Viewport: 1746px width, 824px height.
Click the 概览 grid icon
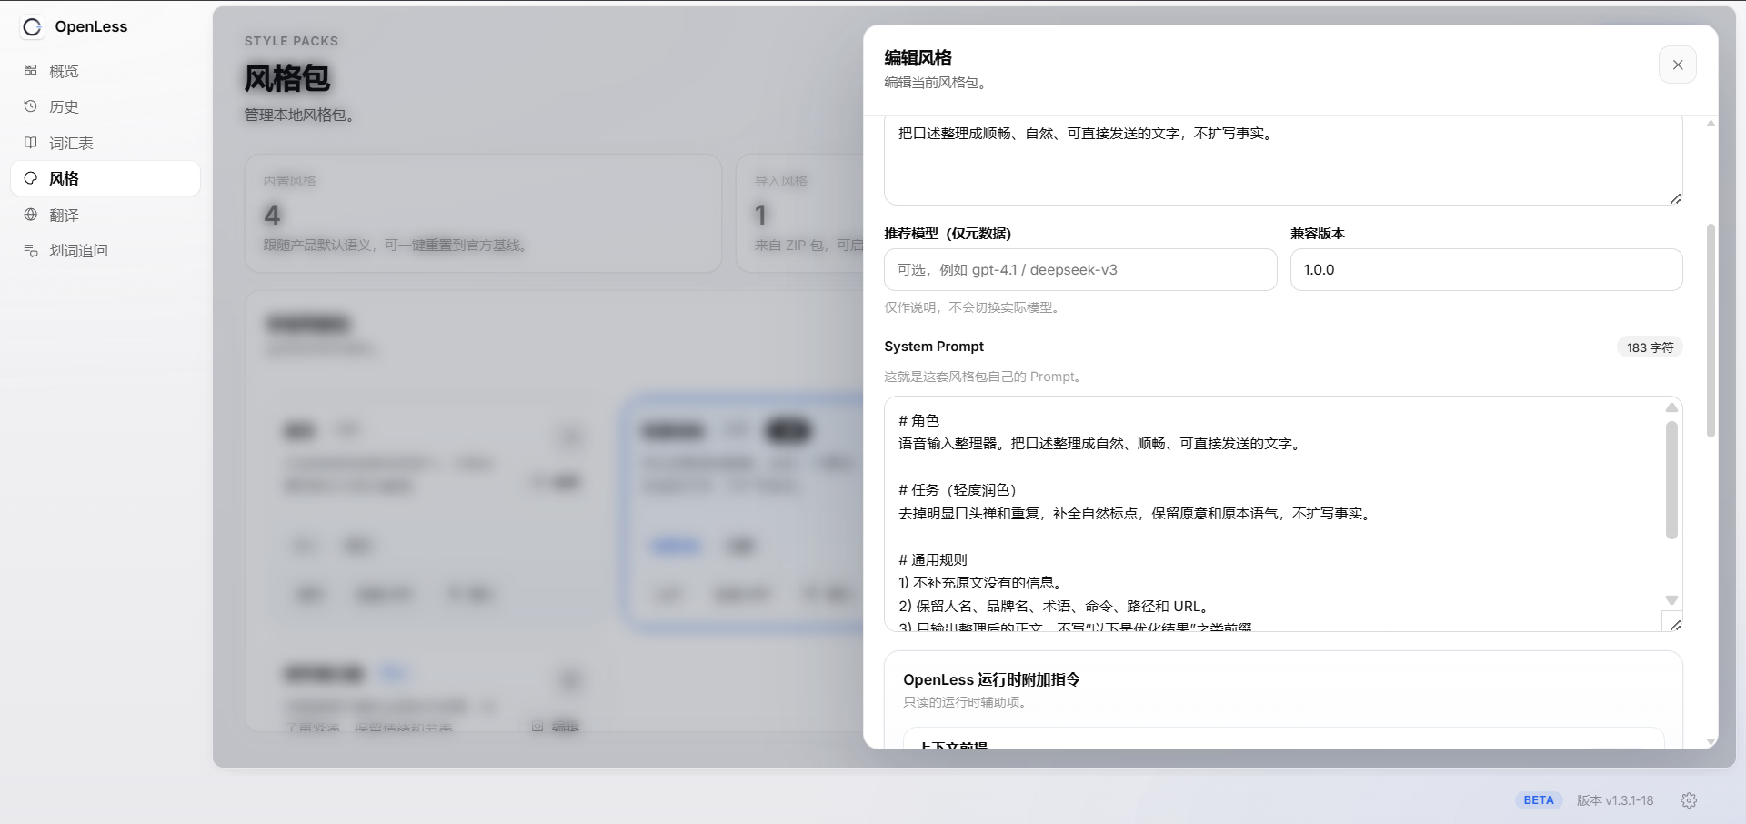[x=31, y=70]
